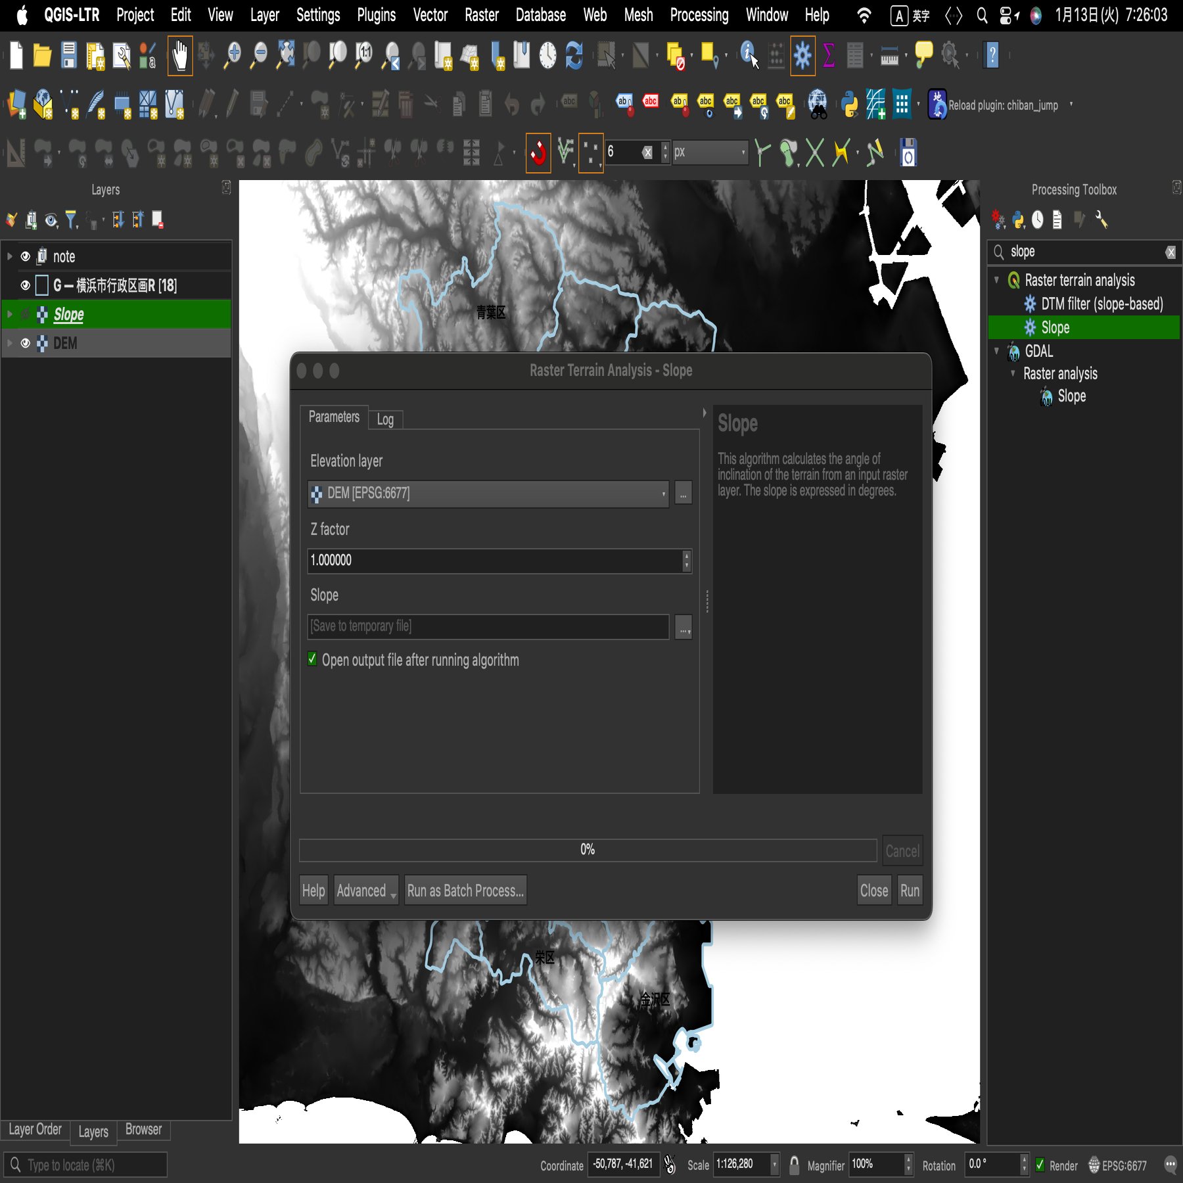The height and width of the screenshot is (1183, 1183).
Task: Toggle visibility of the DEM layer
Action: pos(25,343)
